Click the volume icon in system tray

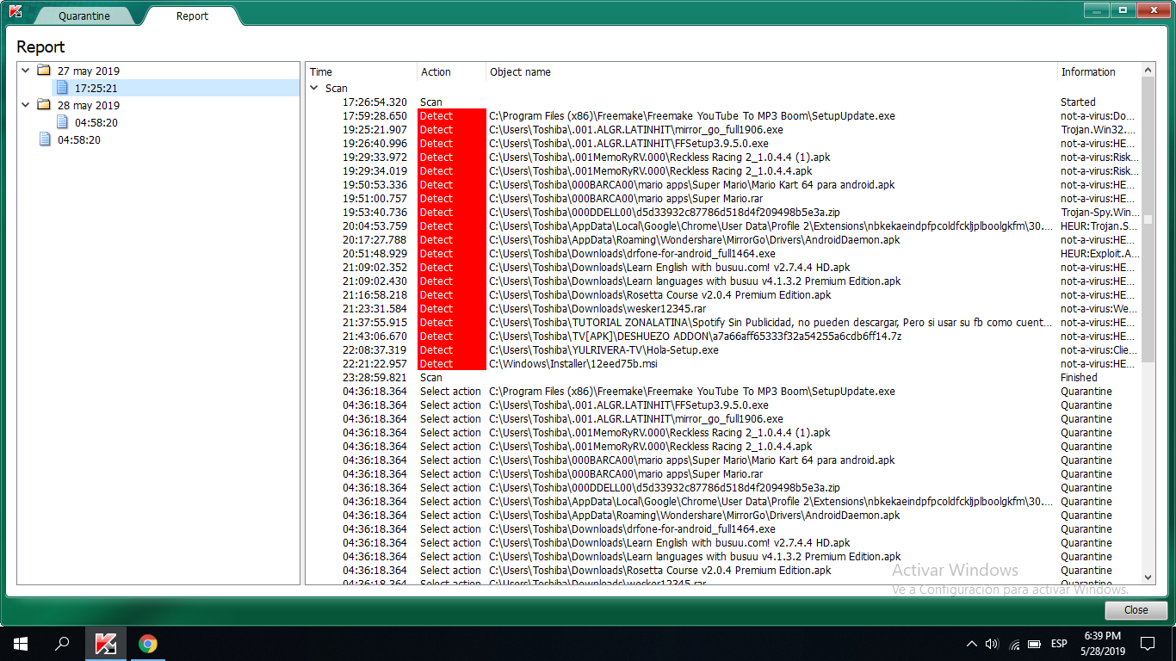[992, 644]
